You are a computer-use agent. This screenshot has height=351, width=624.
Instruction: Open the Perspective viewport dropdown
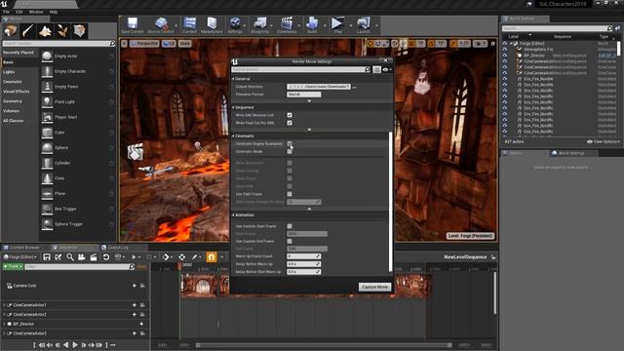[x=144, y=43]
